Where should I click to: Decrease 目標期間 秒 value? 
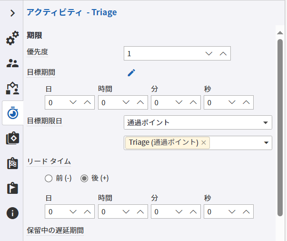232,102
